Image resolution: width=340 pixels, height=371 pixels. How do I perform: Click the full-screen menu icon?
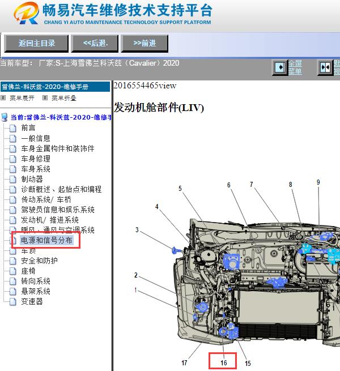point(280,67)
